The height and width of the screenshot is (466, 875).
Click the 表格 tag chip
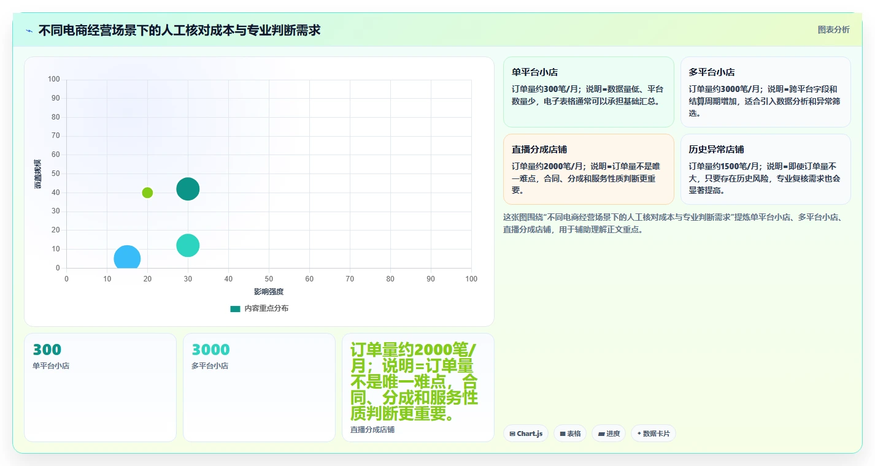coord(570,434)
